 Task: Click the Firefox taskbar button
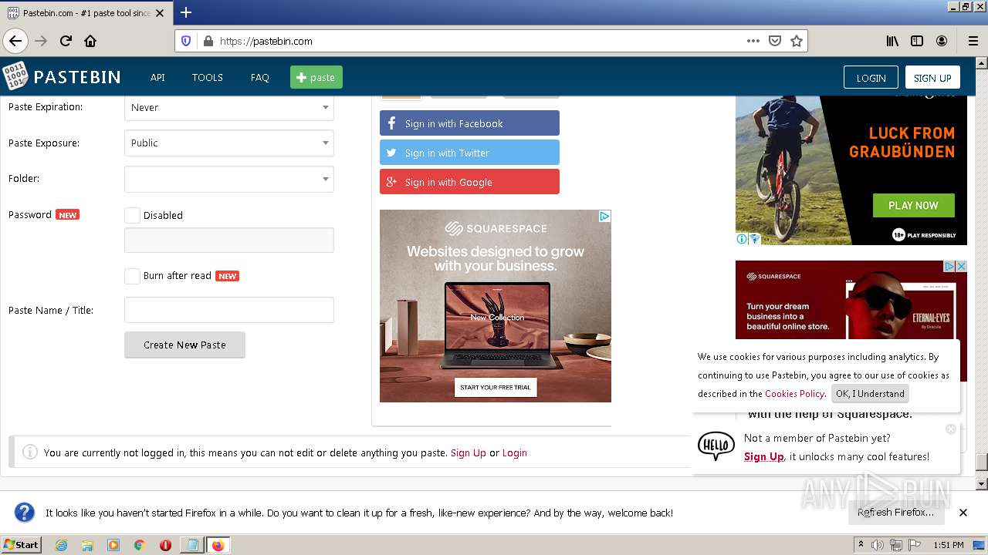pos(218,545)
